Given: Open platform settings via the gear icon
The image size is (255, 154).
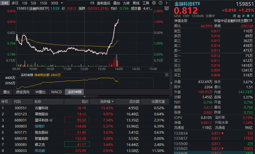Looking at the screenshot, I should click(154, 3).
